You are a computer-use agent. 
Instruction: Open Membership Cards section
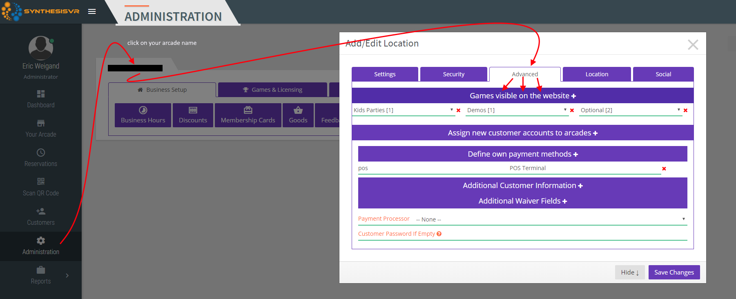[x=248, y=115]
